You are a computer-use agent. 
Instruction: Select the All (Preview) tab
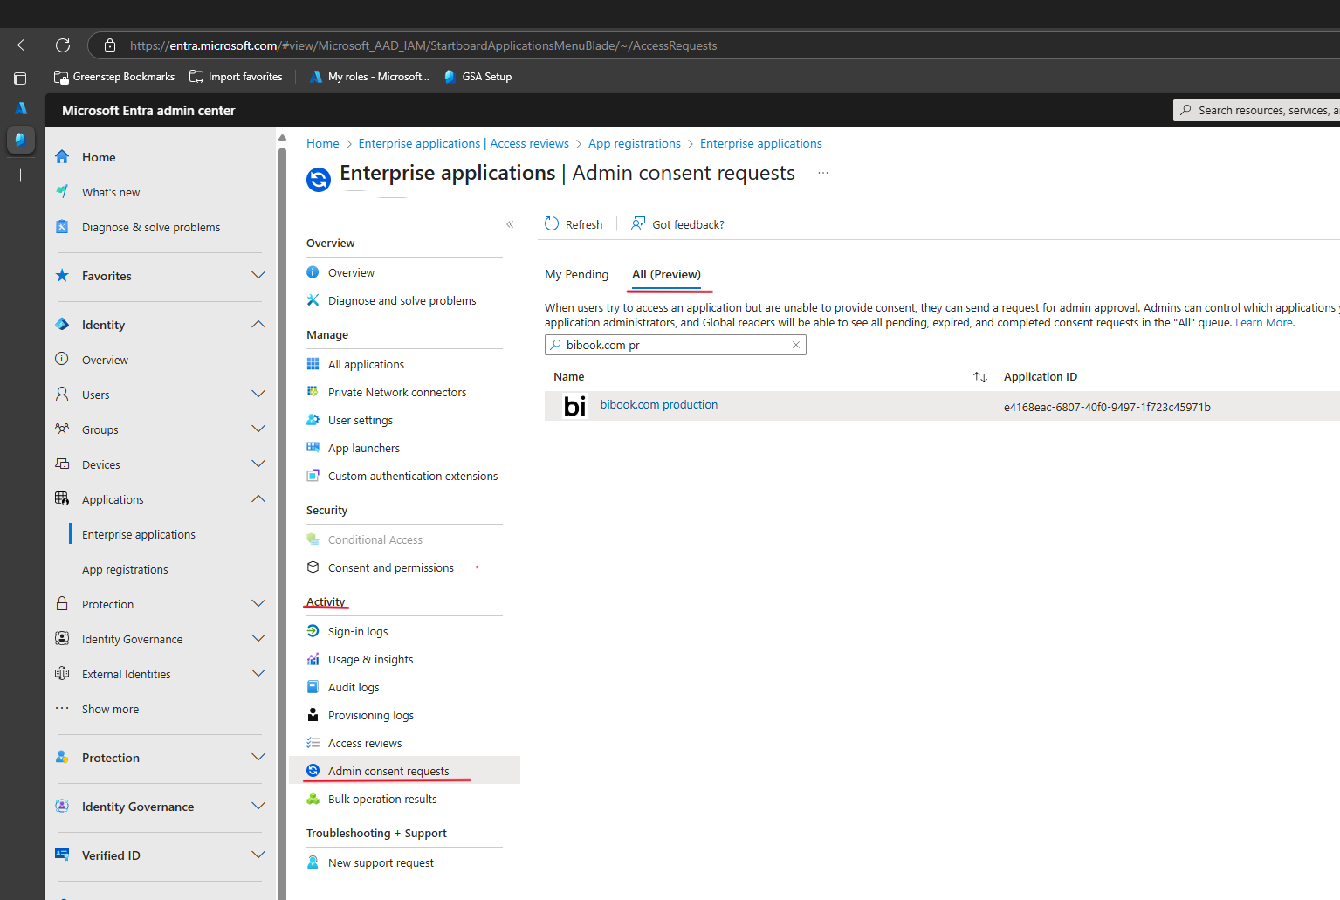tap(666, 274)
